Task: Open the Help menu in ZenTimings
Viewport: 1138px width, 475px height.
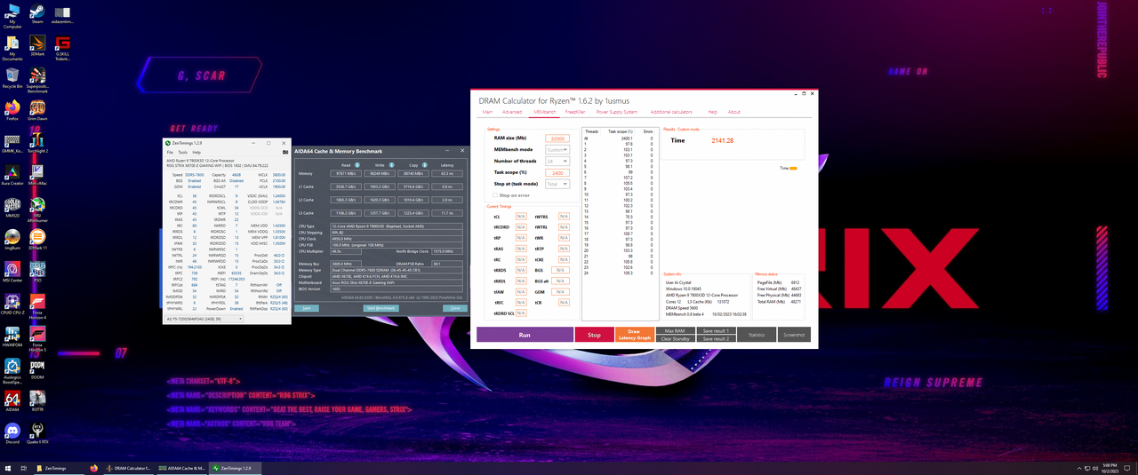Action: click(x=196, y=152)
